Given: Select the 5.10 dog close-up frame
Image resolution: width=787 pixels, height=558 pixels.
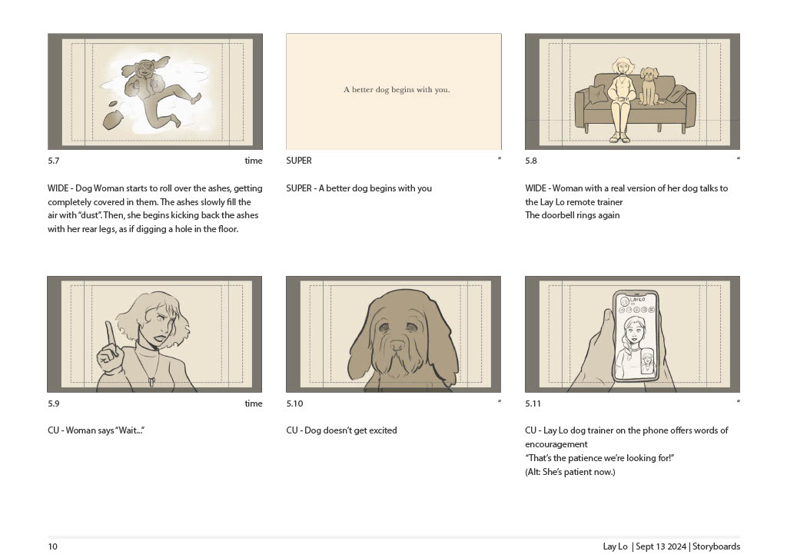Looking at the screenshot, I should click(393, 334).
